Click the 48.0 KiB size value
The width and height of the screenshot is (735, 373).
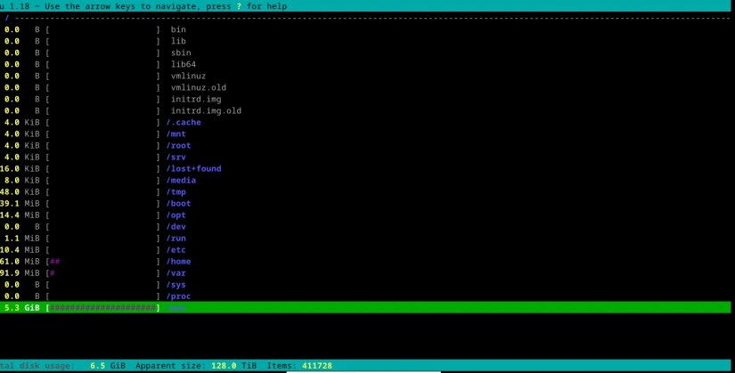coord(20,192)
